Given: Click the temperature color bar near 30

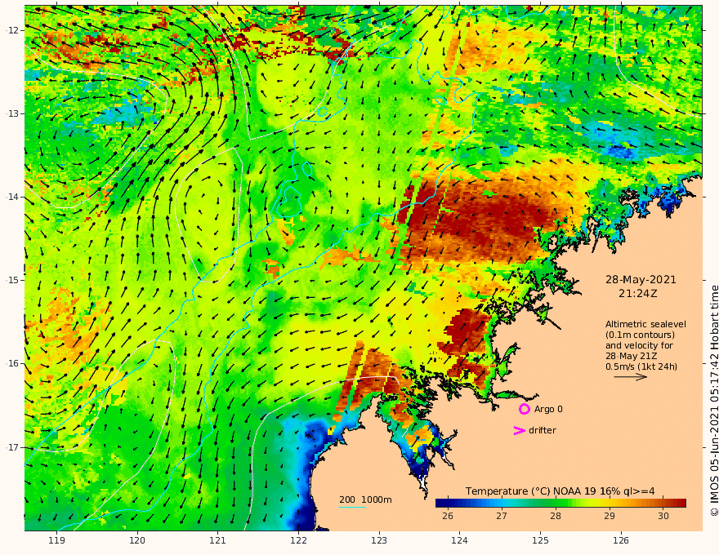Looking at the screenshot, I should click(x=663, y=503).
